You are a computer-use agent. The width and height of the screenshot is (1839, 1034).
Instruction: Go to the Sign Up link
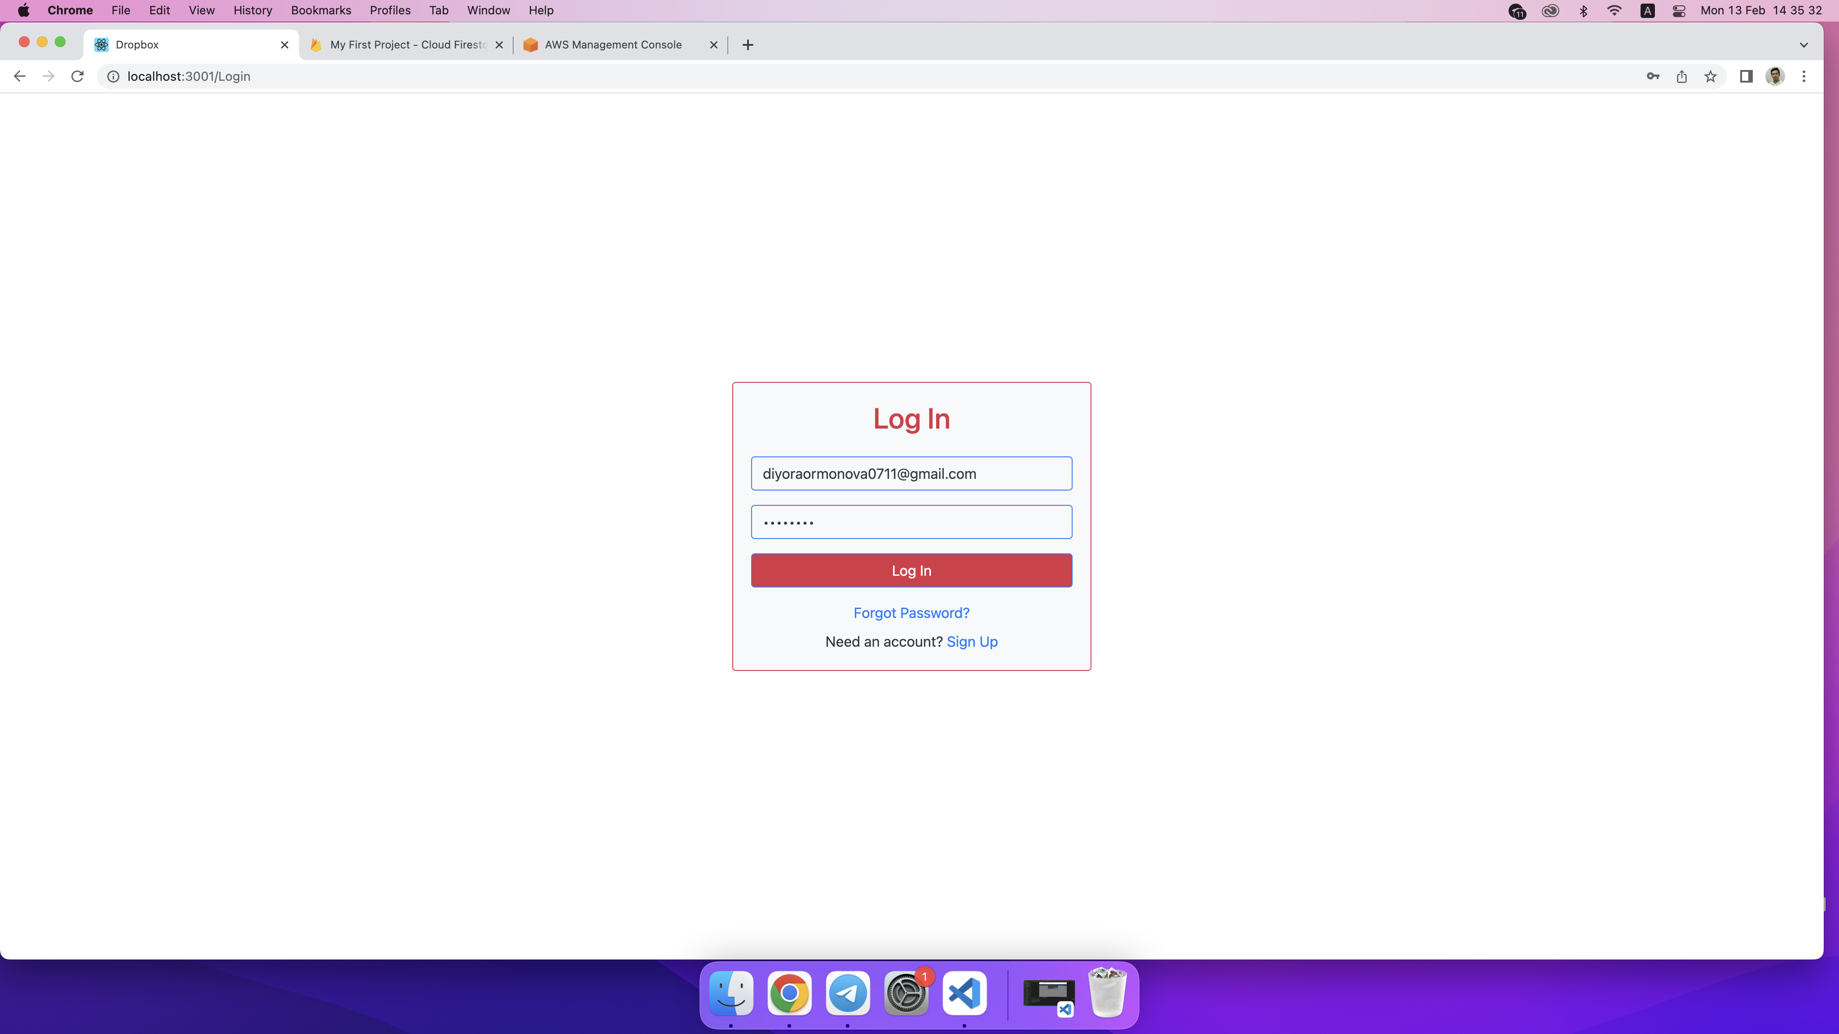pos(972,641)
